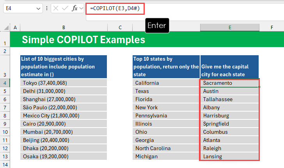Select the Ohio cell
This screenshot has width=284, height=168.
point(166,132)
